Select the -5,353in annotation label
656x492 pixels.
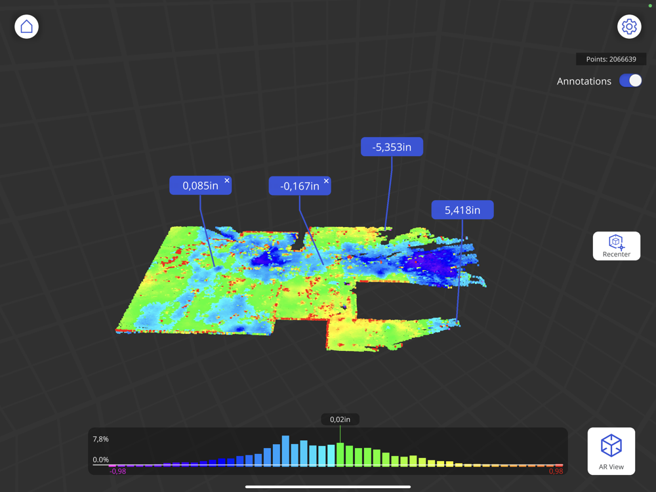pyautogui.click(x=392, y=147)
